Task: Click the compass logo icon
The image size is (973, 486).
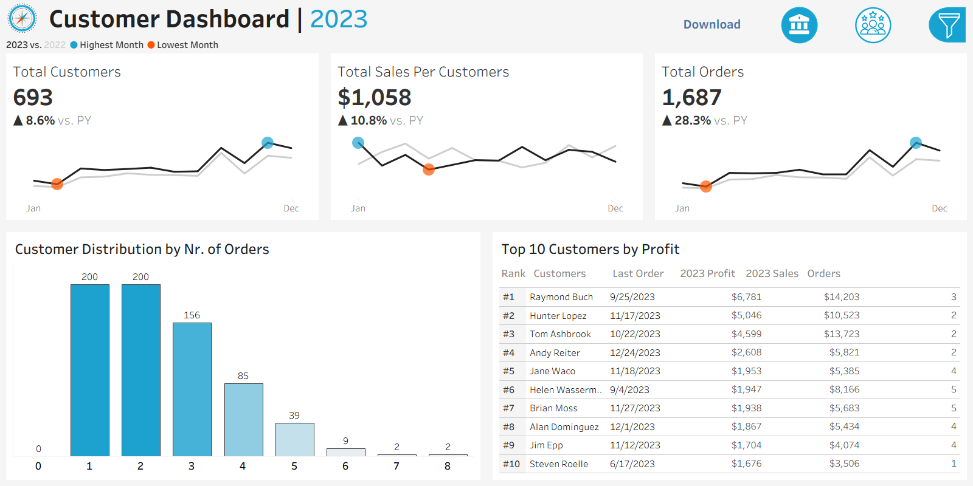Action: point(23,19)
